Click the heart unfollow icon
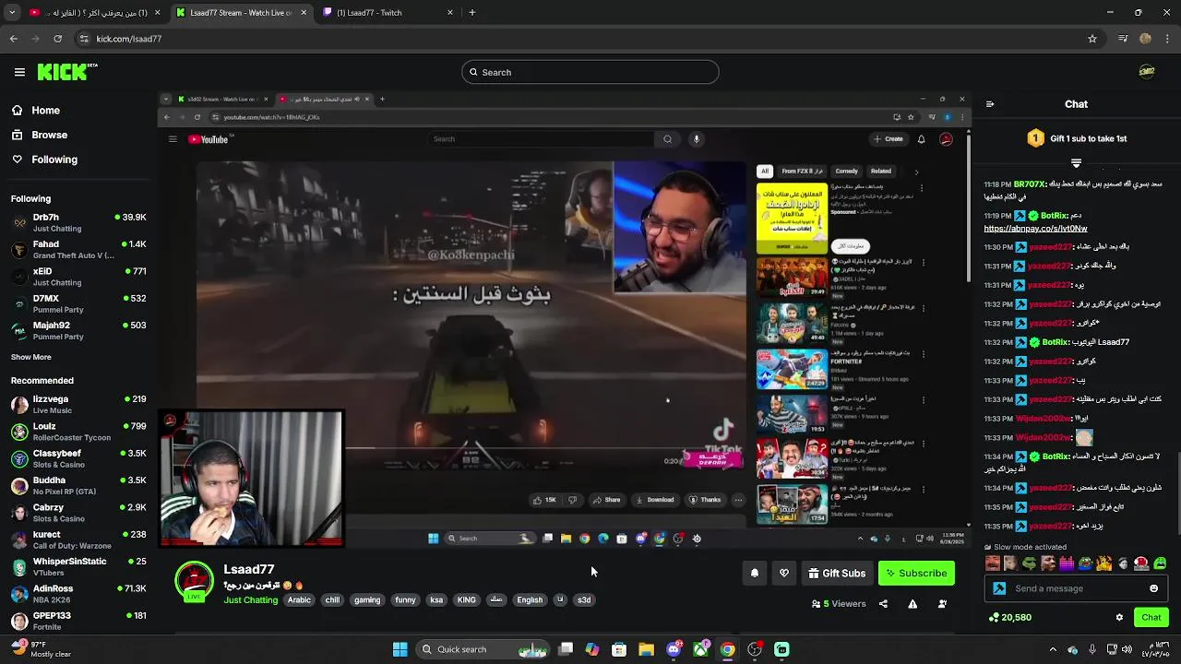 click(x=784, y=573)
